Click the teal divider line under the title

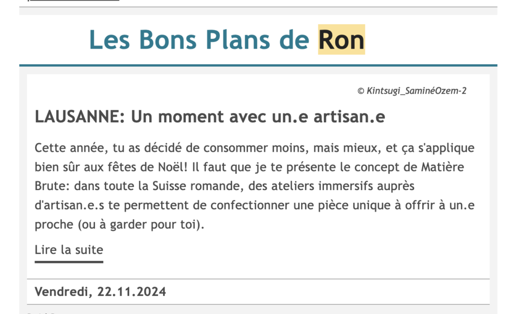click(x=258, y=65)
